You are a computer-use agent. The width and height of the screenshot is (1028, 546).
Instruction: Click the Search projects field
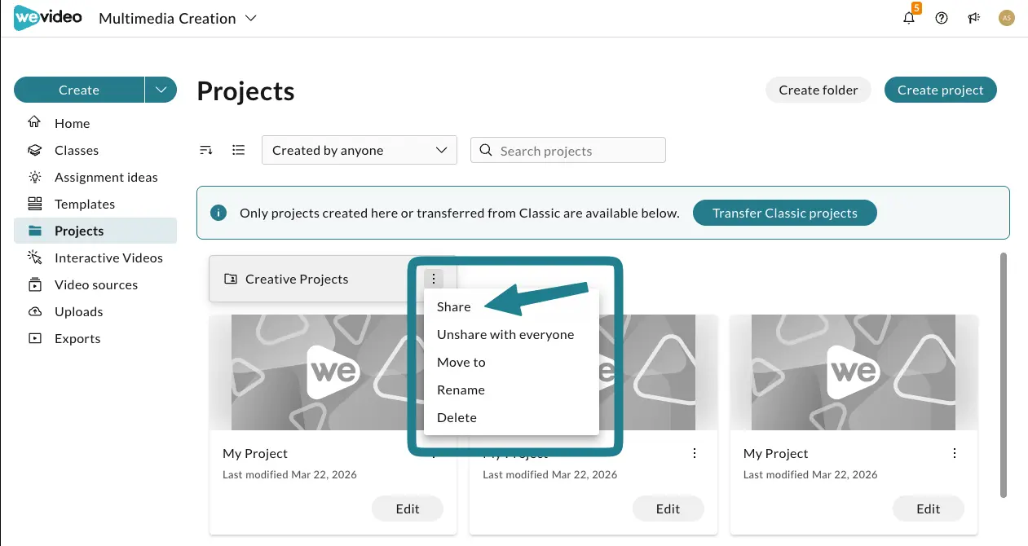tap(568, 150)
